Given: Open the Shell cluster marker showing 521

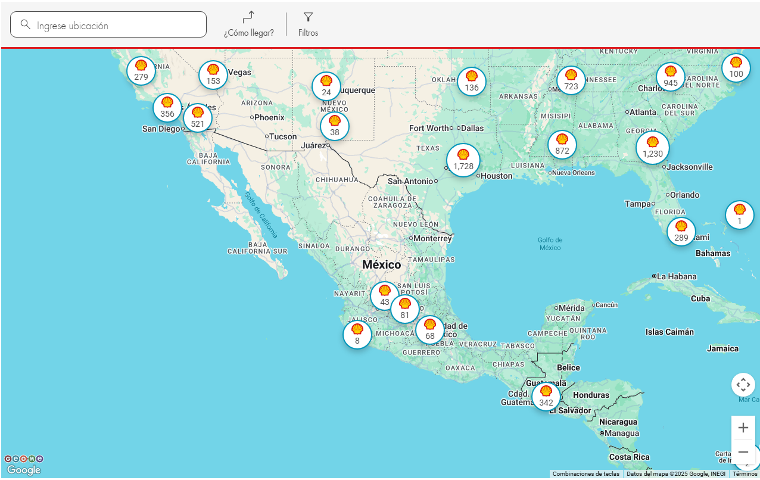Looking at the screenshot, I should [x=198, y=118].
